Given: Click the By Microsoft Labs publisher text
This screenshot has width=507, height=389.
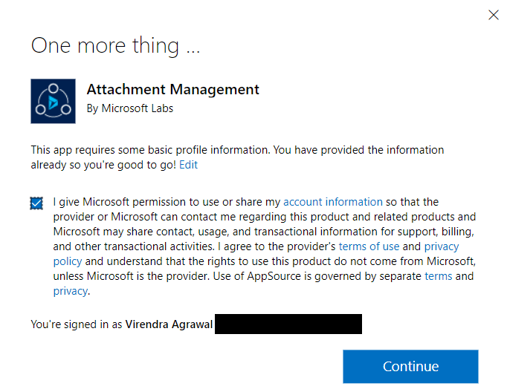Looking at the screenshot, I should (x=129, y=108).
